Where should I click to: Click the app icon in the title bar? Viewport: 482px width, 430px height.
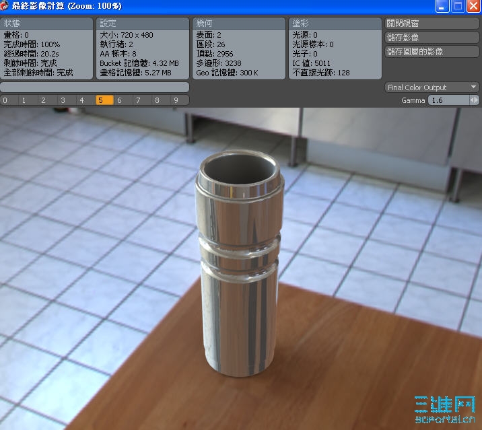coord(3,5)
